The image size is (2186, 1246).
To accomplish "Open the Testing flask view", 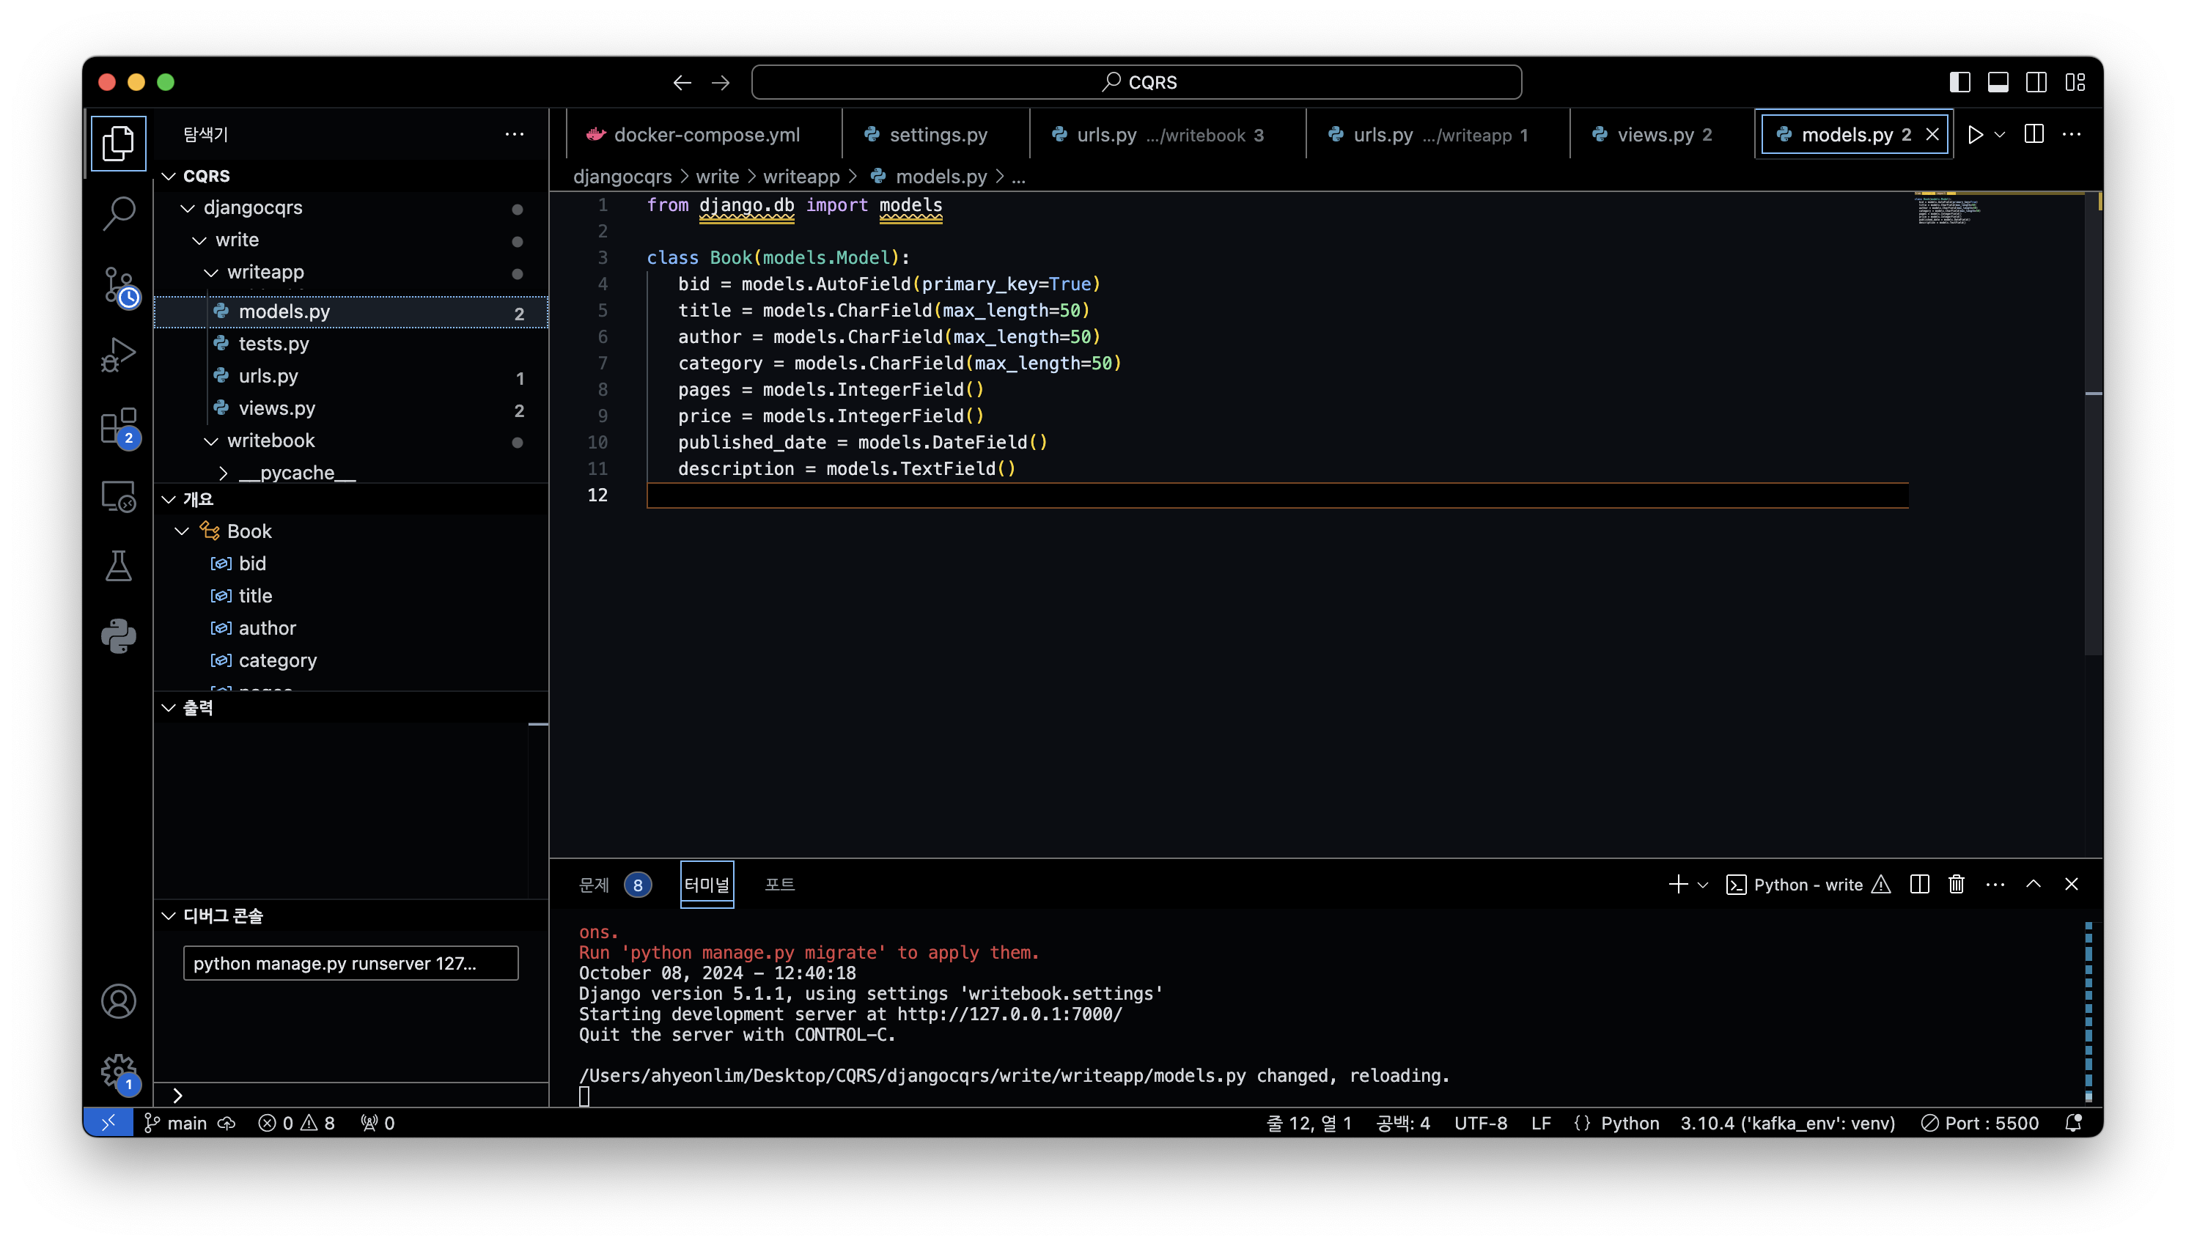I will (x=118, y=566).
